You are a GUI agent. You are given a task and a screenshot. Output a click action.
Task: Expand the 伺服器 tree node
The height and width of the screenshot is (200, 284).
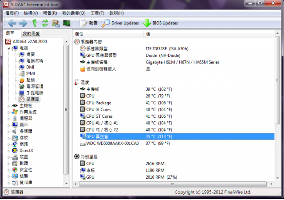pos(8,119)
